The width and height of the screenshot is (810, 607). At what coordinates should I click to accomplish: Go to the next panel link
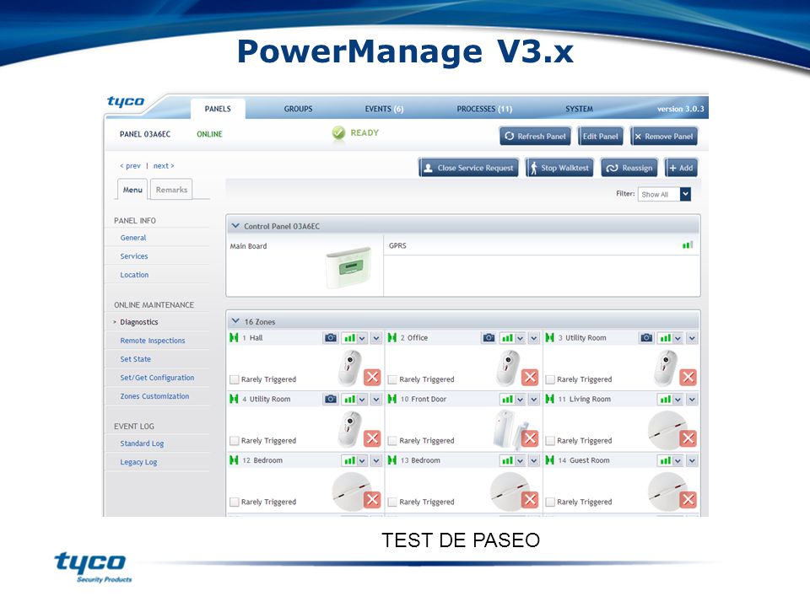(x=164, y=166)
